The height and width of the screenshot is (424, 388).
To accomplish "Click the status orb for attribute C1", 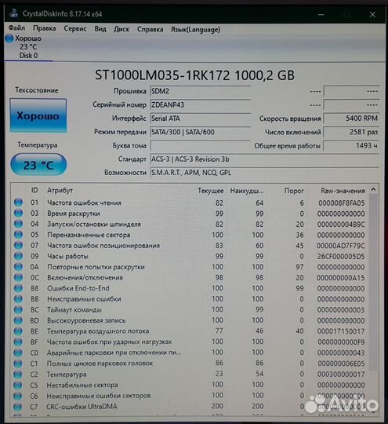I will click(18, 364).
